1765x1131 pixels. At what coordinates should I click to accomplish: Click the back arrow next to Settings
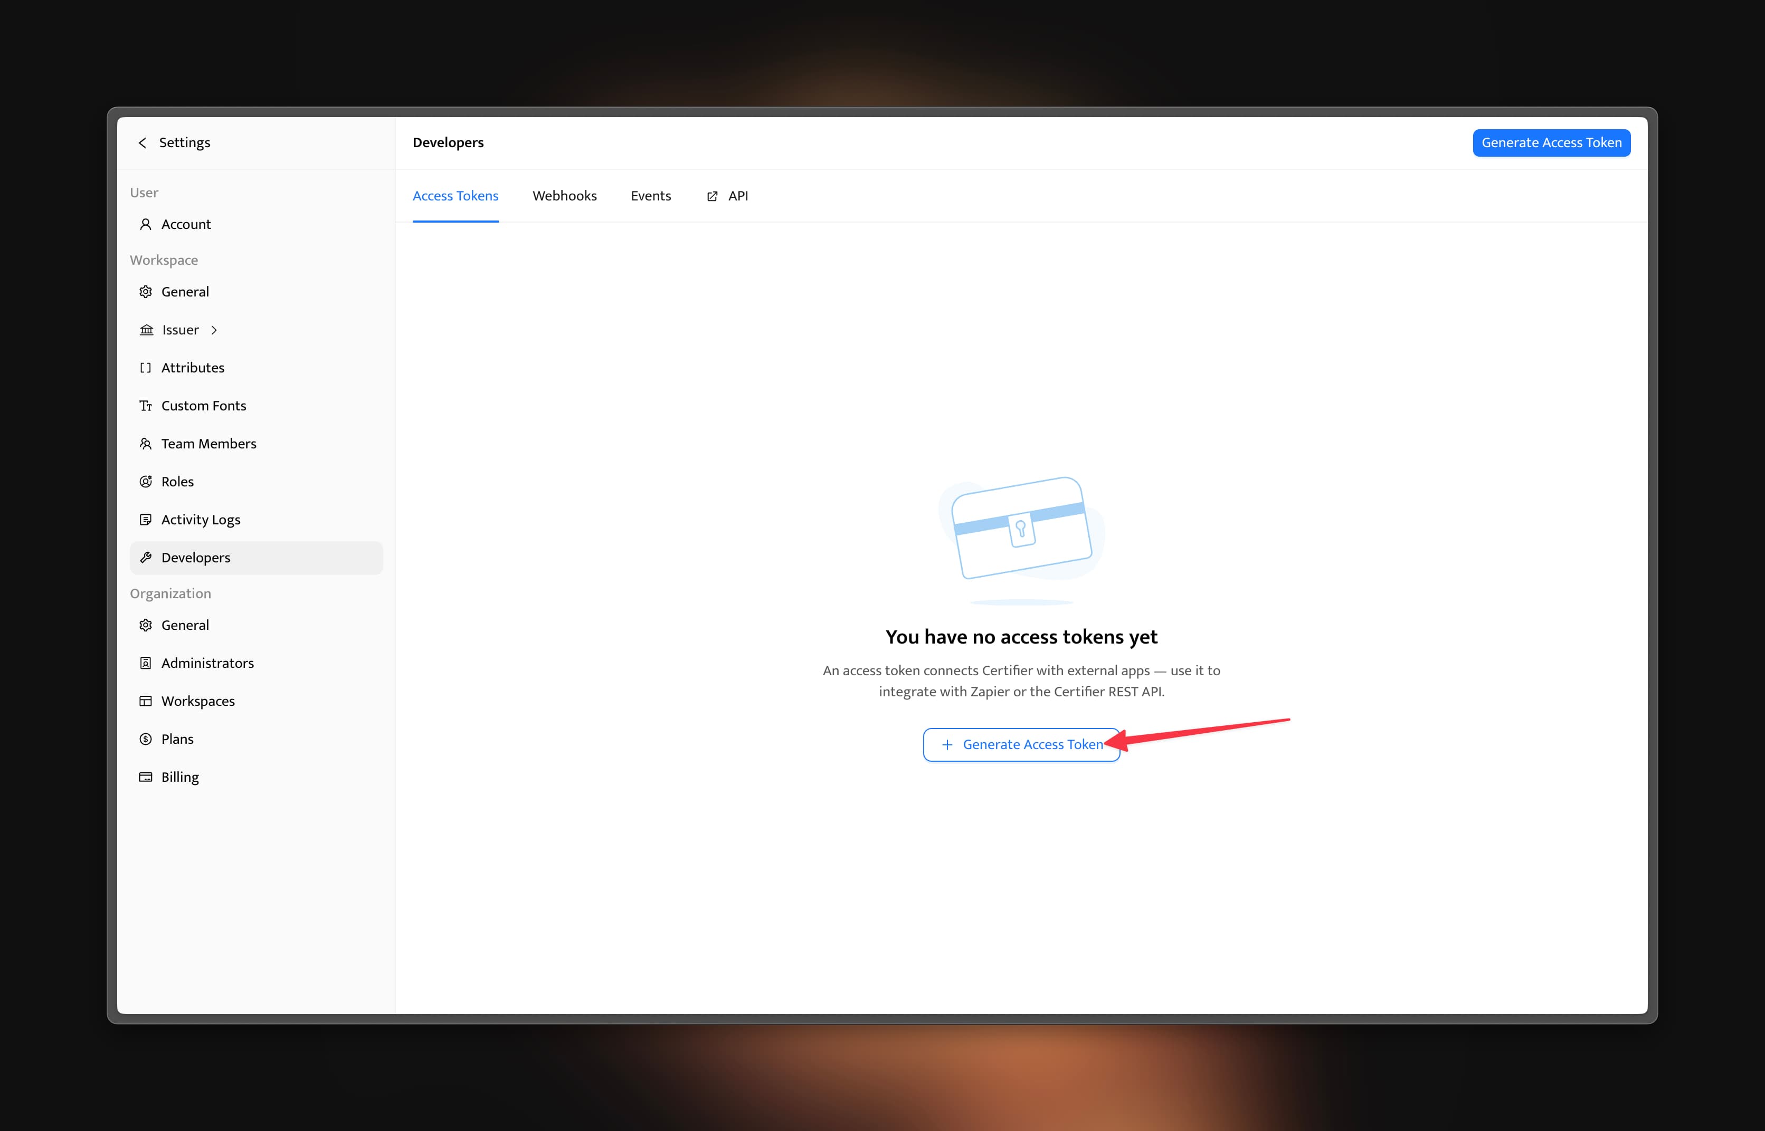coord(143,142)
